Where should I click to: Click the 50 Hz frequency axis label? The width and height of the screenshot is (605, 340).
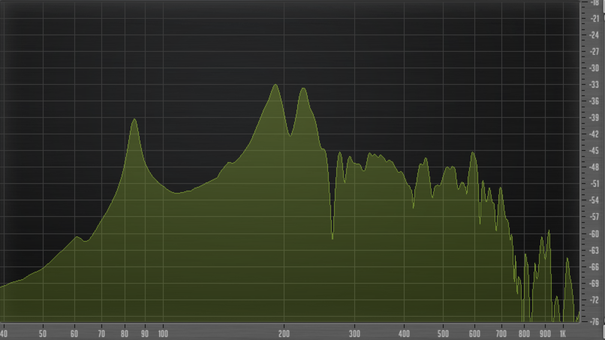click(43, 334)
